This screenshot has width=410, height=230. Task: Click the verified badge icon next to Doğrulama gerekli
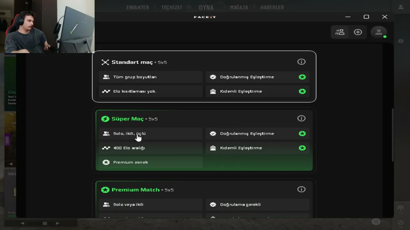[x=213, y=204]
